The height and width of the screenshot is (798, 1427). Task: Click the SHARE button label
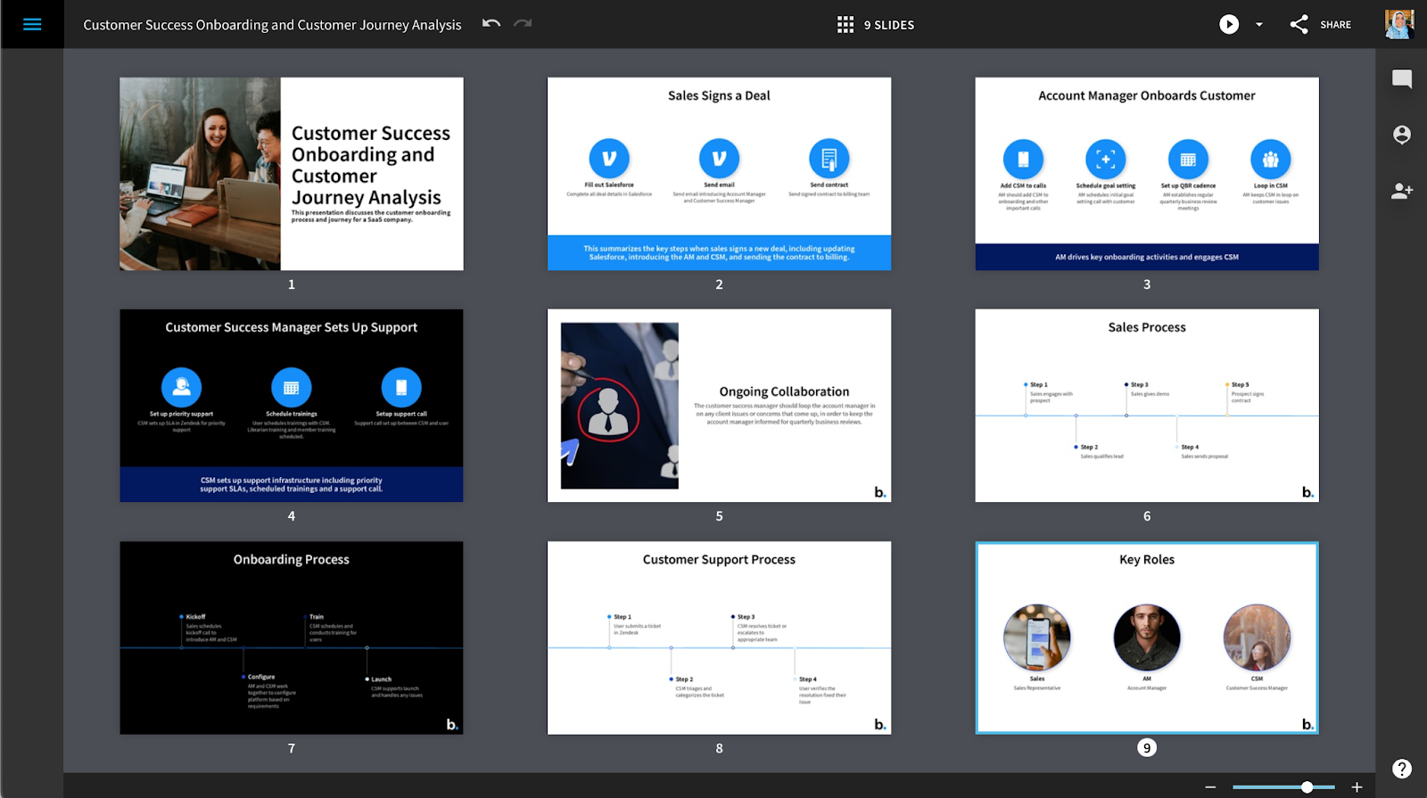(x=1335, y=25)
